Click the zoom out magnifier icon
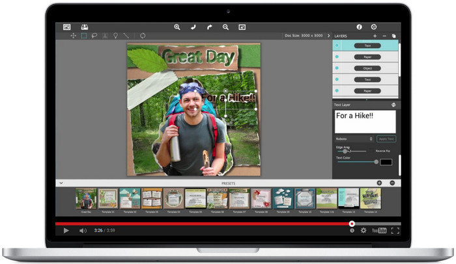456x264 pixels. tap(226, 27)
